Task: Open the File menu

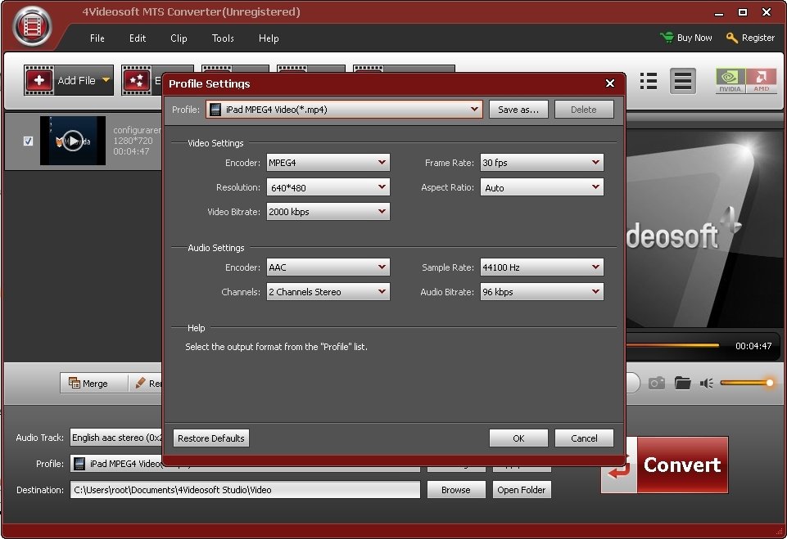Action: point(97,38)
